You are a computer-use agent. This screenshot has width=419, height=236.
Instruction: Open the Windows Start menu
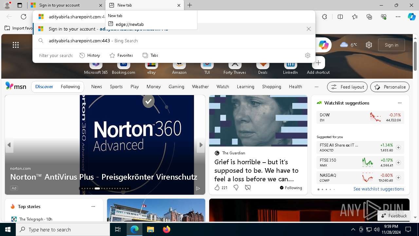[8, 229]
